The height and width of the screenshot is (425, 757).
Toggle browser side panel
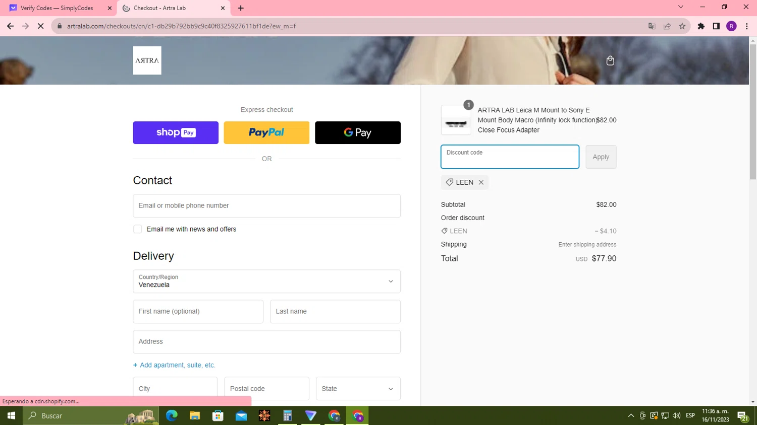pyautogui.click(x=716, y=26)
